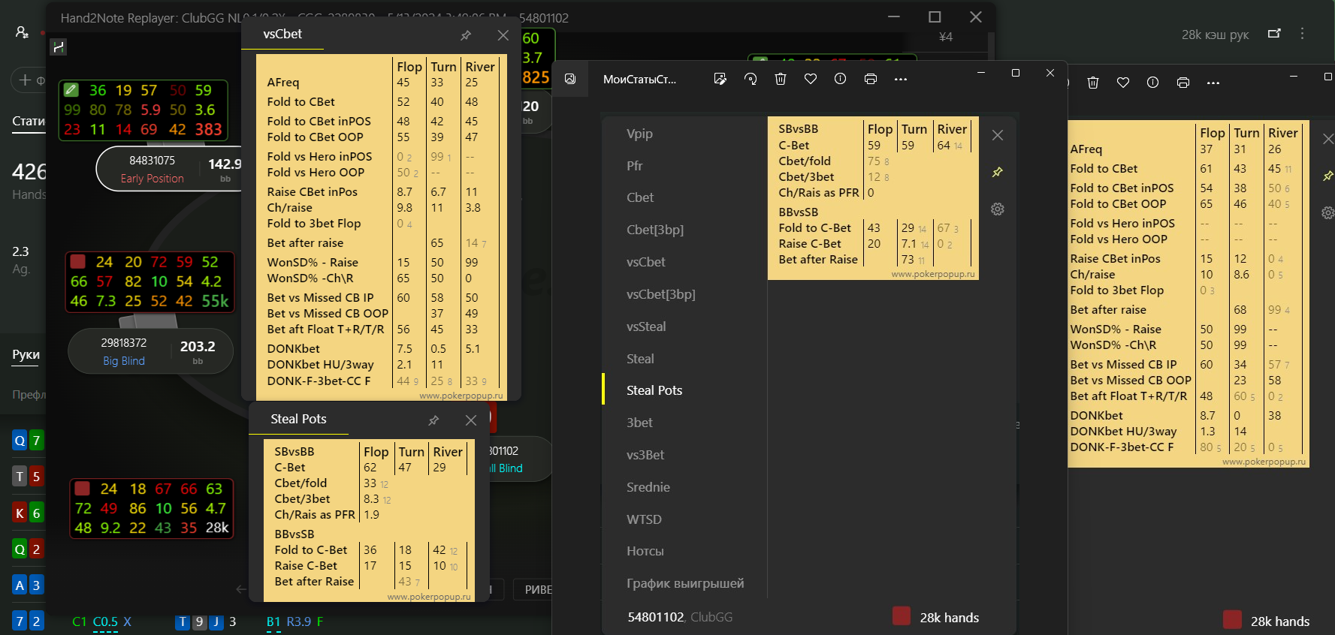The image size is (1335, 635).
Task: Select the Q7 hand in the hand list
Action: (x=28, y=441)
